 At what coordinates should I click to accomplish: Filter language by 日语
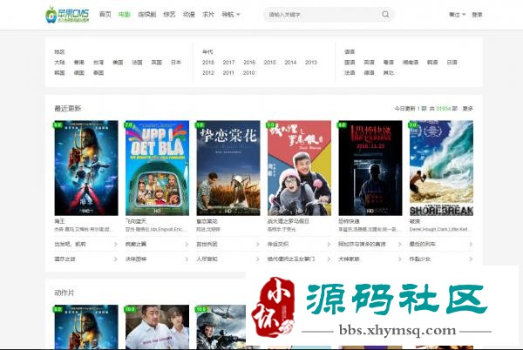452,63
